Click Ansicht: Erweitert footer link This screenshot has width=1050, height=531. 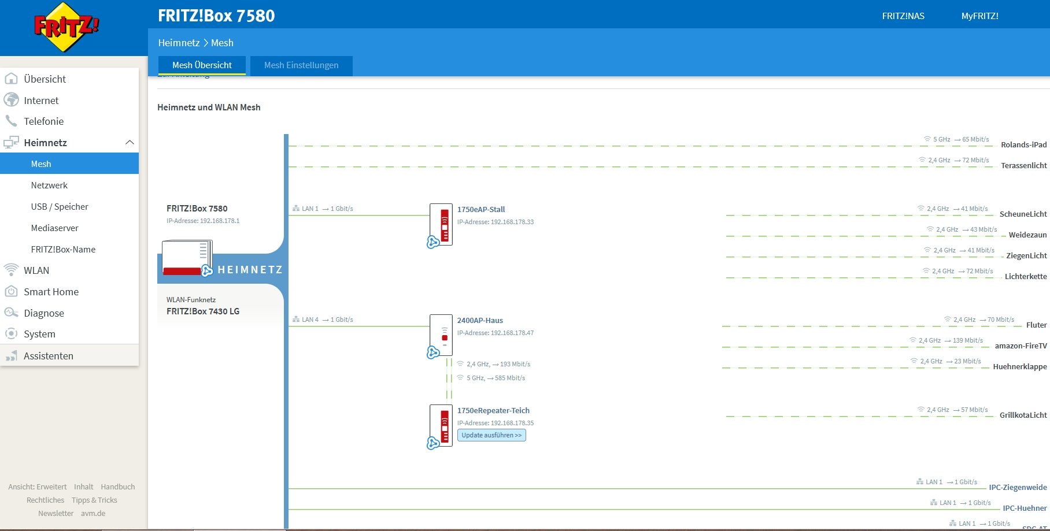tap(37, 487)
